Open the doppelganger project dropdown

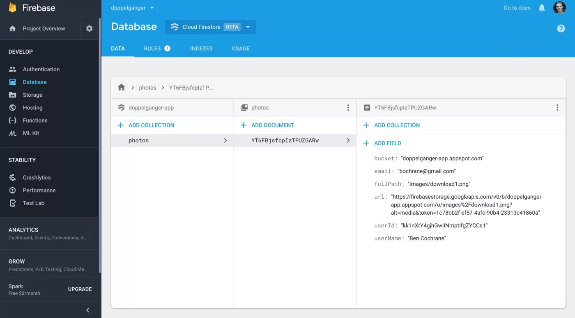133,8
